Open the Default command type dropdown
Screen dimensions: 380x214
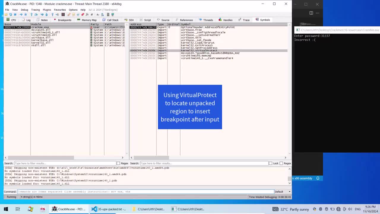(x=283, y=192)
